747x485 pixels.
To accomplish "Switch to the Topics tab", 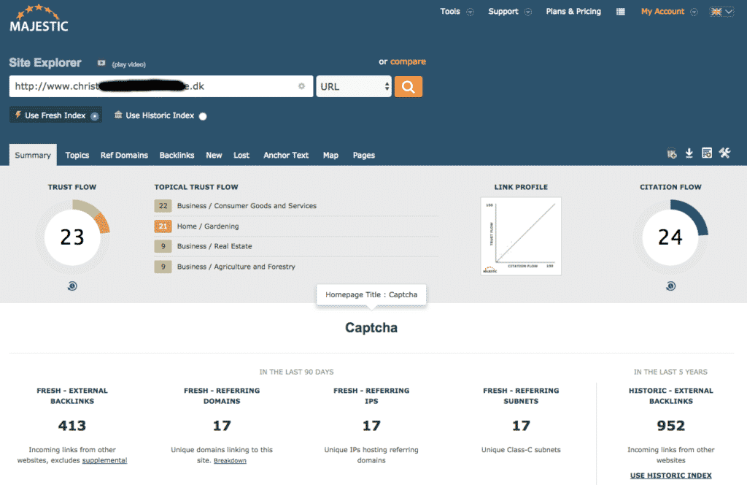I will click(77, 155).
